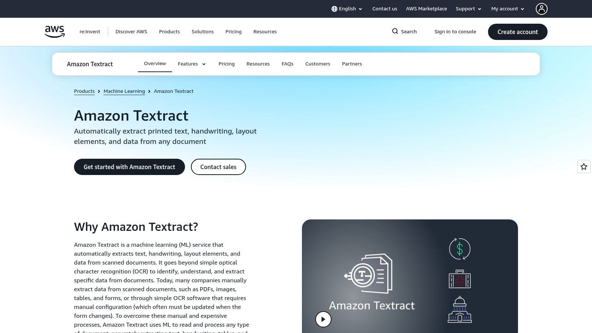This screenshot has width=592, height=333.
Task: Select the Customers tab
Action: point(317,64)
